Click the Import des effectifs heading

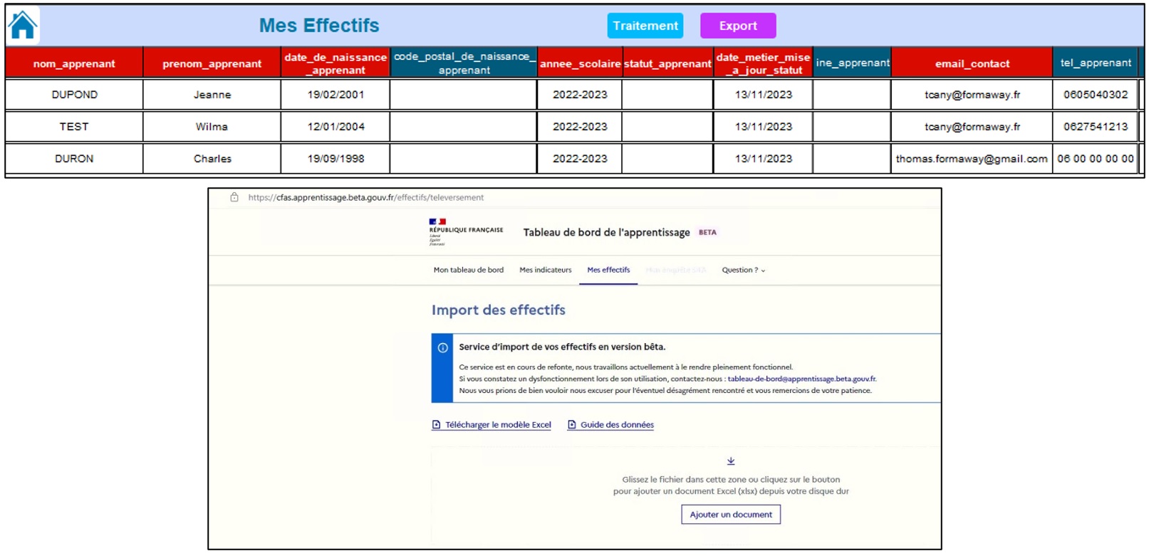point(499,310)
